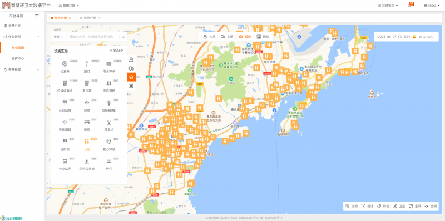Toggle the 卫星 satellite map view
This screenshot has width=445, height=221.
(399, 206)
